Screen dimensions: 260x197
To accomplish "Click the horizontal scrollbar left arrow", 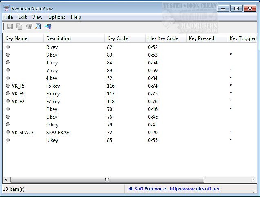I will [6, 179].
